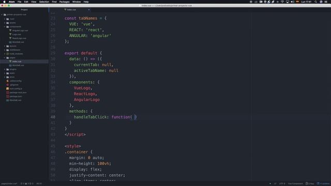
Task: Change encoding via UTF-8 status item
Action: coord(282,184)
